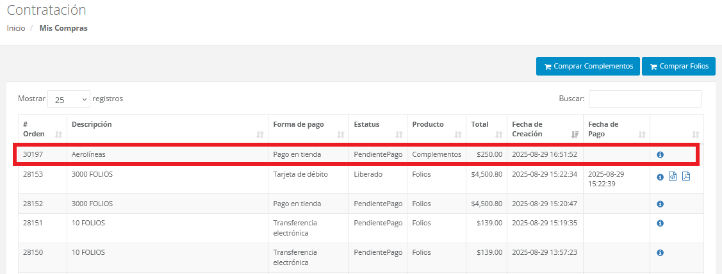Sort by Forma de pago header
This screenshot has height=274, width=722.
tap(308, 129)
